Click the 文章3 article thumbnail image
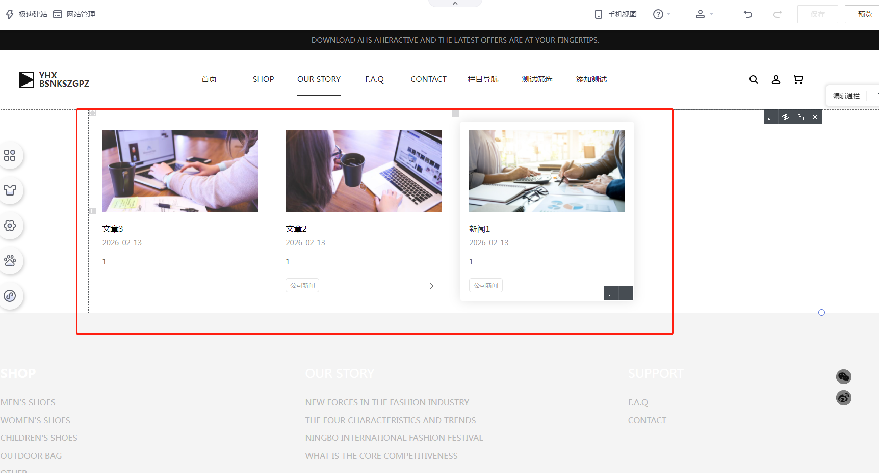 coord(180,171)
